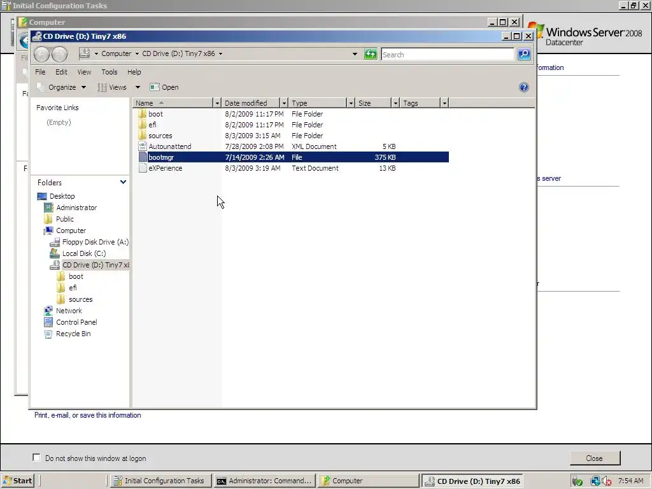Click the bootmgr file icon
Screen dimensions: 652x489
143,157
